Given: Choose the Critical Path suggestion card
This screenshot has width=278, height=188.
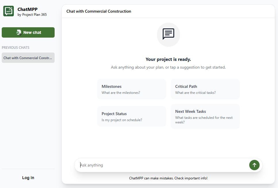Looking at the screenshot, I should pos(205,89).
